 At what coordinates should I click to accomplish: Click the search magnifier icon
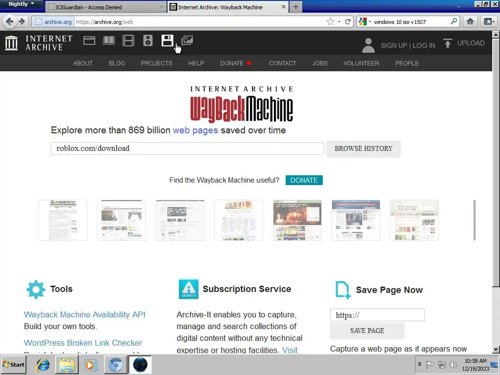454,21
